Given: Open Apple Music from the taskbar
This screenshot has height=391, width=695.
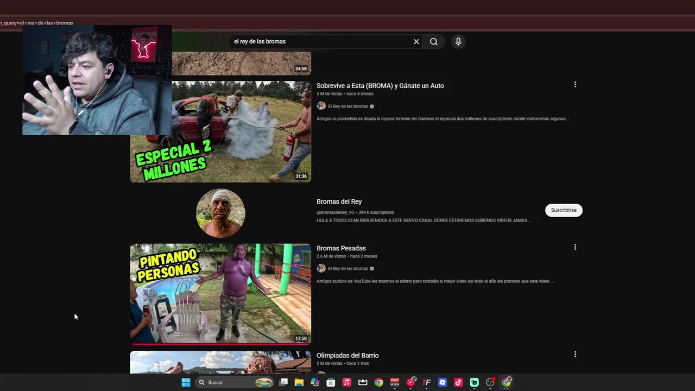Looking at the screenshot, I should [x=347, y=382].
